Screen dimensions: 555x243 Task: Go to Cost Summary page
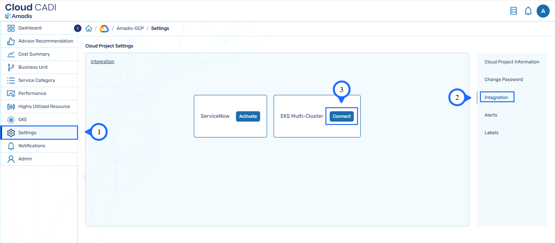click(34, 54)
